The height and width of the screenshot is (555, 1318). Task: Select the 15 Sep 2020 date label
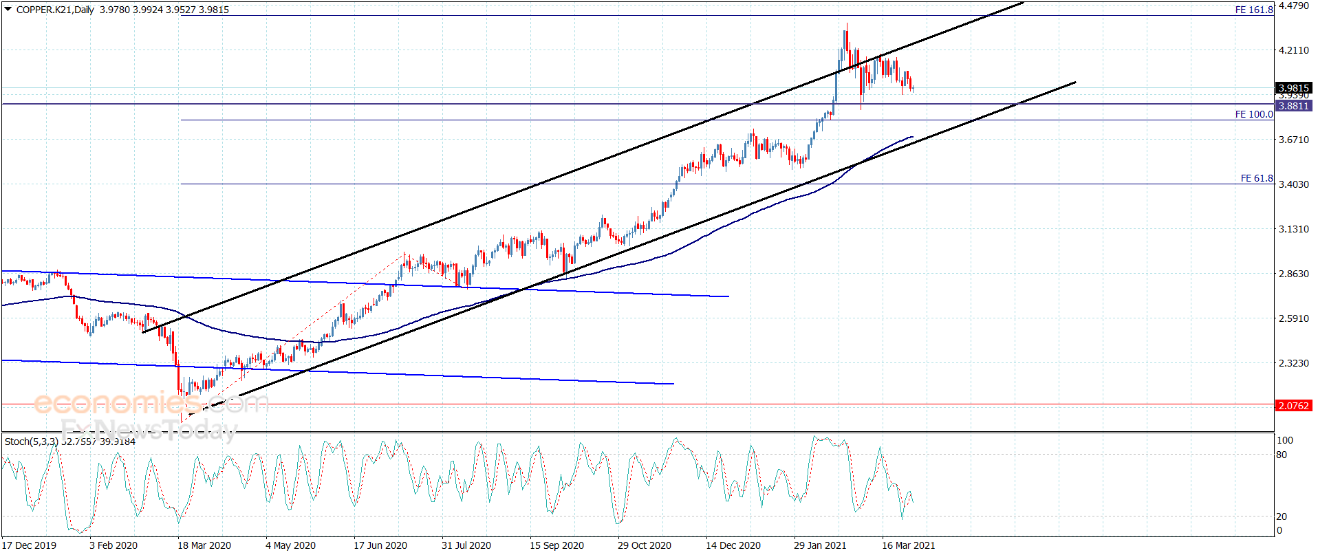pyautogui.click(x=557, y=545)
